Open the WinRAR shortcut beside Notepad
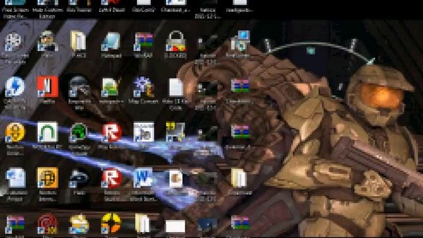Image resolution: width=423 pixels, height=238 pixels. click(143, 41)
